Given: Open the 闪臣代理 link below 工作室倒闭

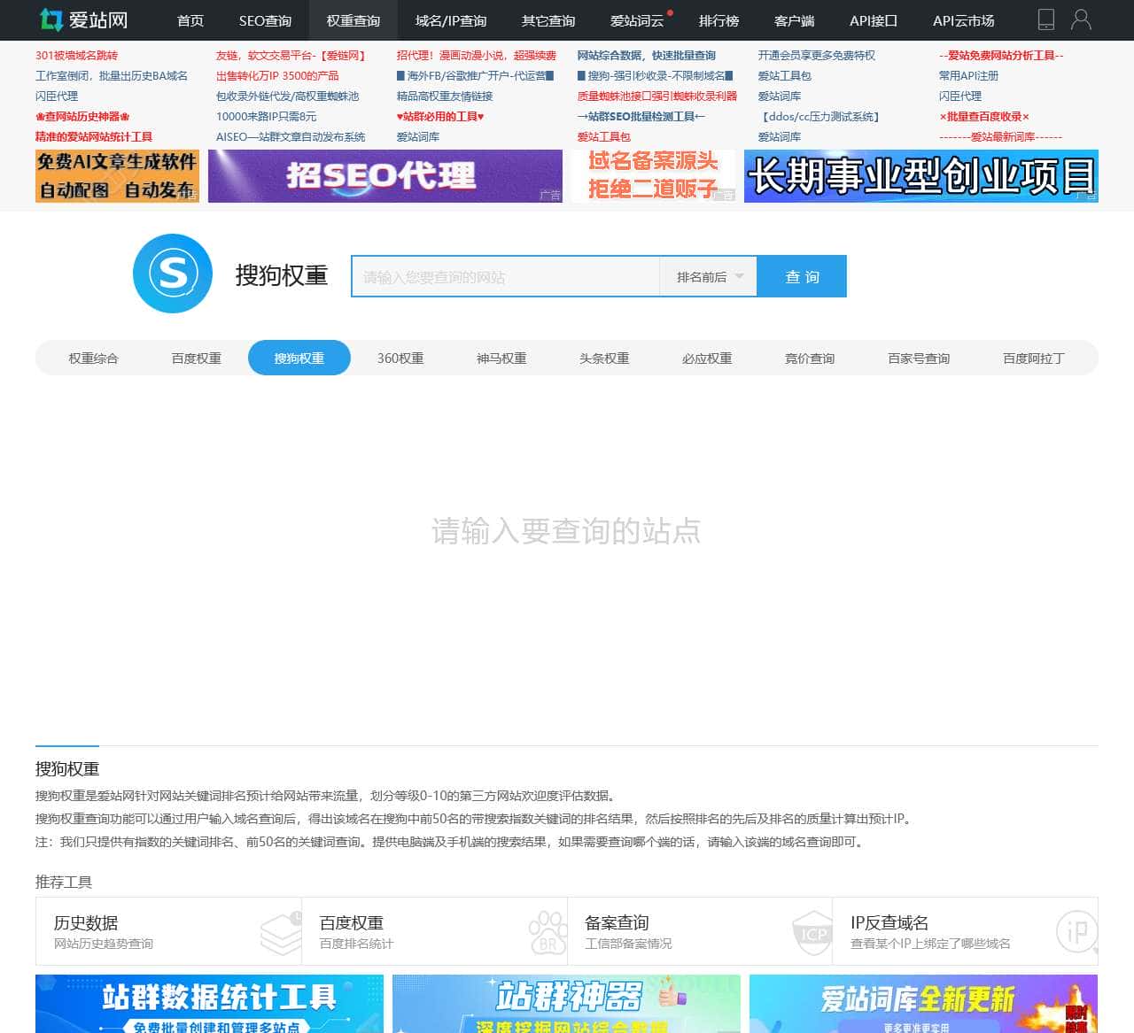Looking at the screenshot, I should click(x=57, y=96).
